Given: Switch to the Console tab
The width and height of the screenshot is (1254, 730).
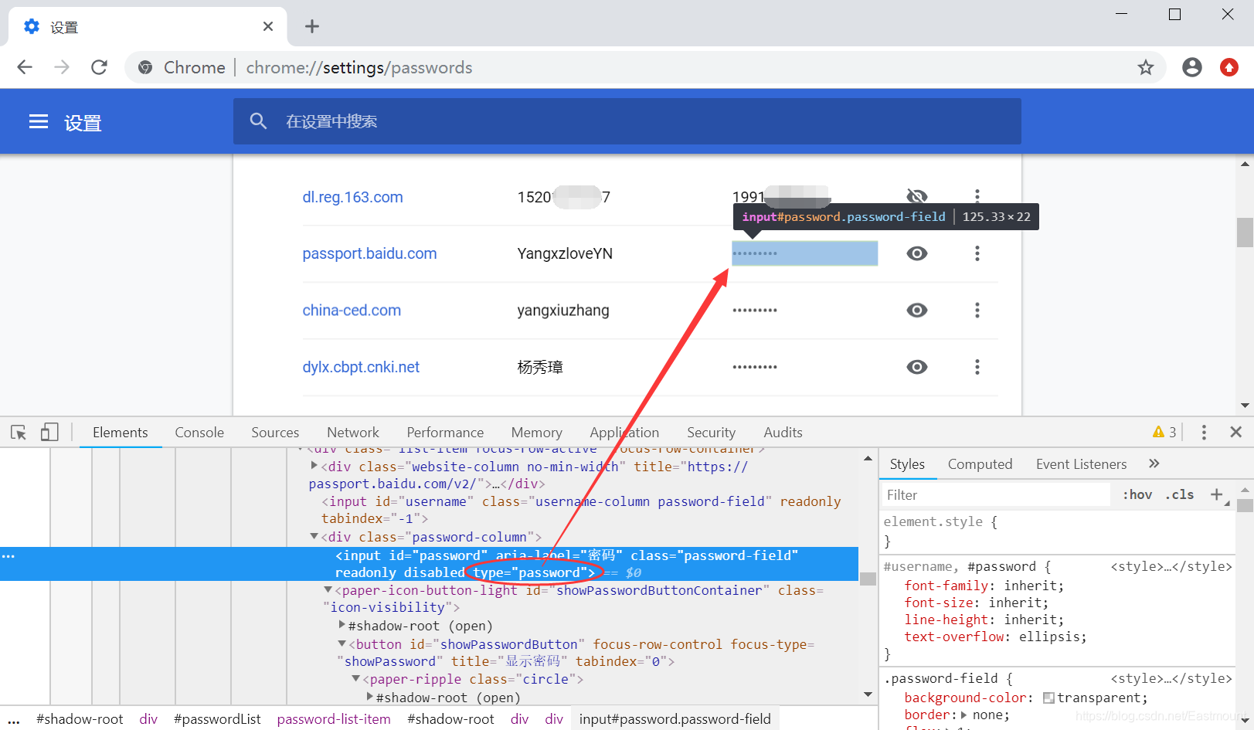Looking at the screenshot, I should pos(199,433).
